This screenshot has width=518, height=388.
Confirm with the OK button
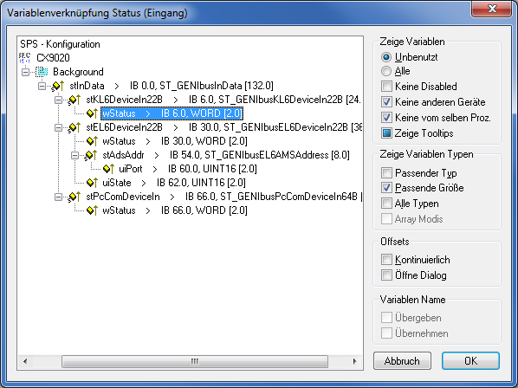(x=470, y=360)
